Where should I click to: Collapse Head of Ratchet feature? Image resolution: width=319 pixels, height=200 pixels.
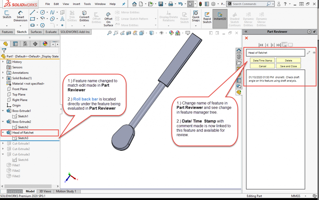point(3,133)
